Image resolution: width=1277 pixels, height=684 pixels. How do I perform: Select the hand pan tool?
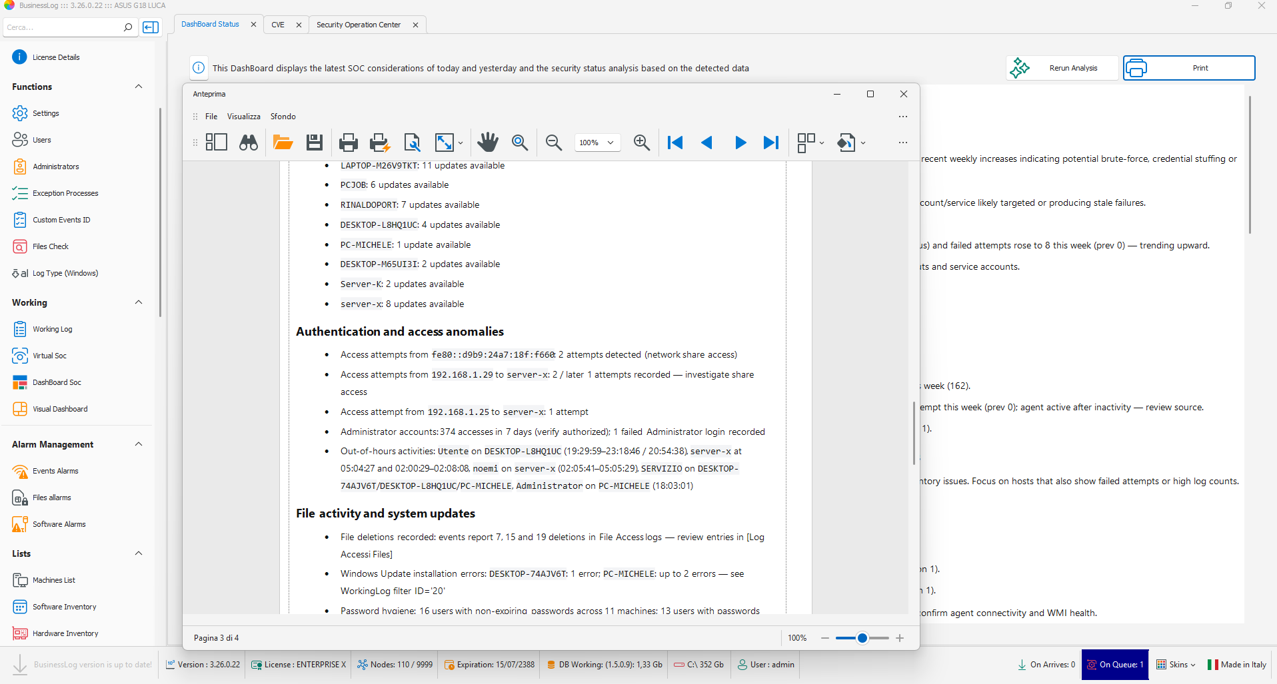(x=488, y=143)
